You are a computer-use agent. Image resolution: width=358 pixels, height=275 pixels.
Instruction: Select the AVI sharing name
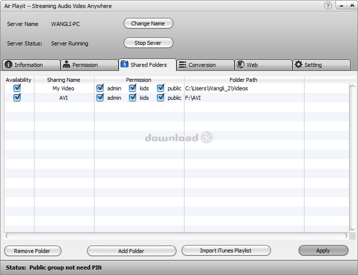coord(63,98)
